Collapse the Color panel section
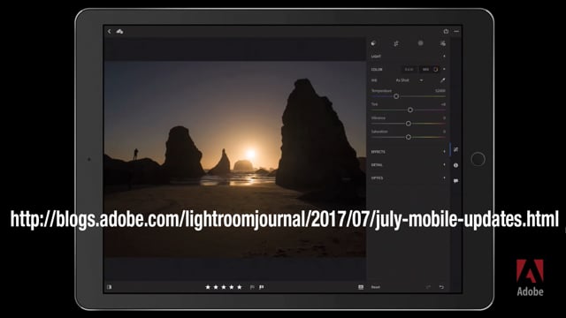 (444, 69)
